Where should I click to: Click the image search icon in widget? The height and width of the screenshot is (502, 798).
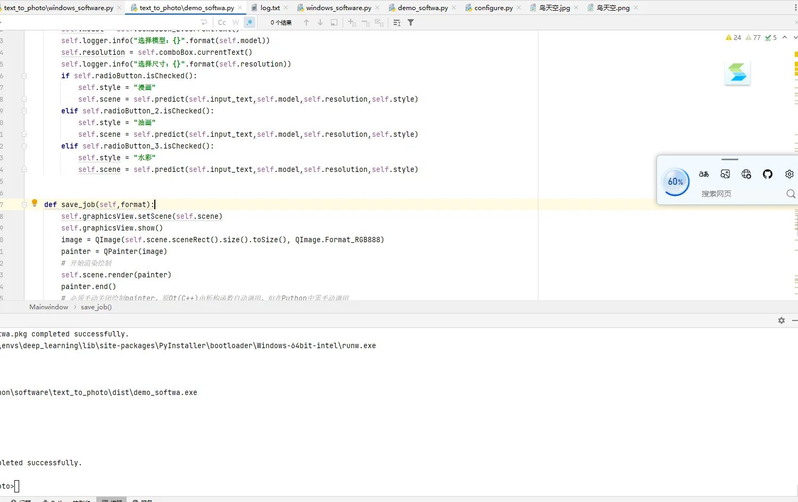[x=725, y=174]
